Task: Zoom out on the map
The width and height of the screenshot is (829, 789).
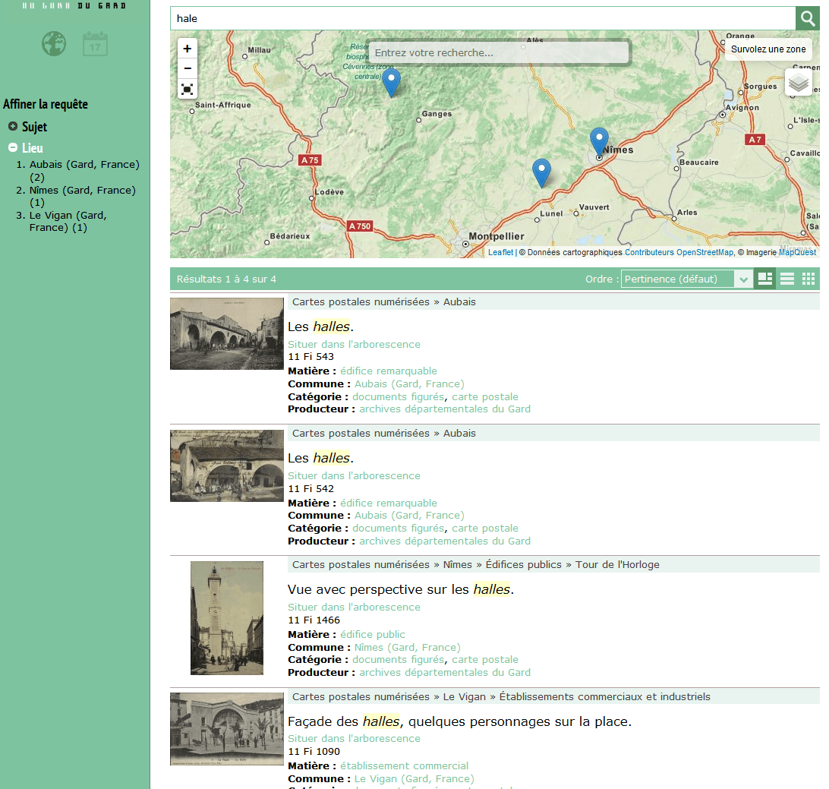Action: 187,68
